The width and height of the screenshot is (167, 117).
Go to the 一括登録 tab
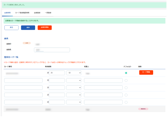click(48, 13)
